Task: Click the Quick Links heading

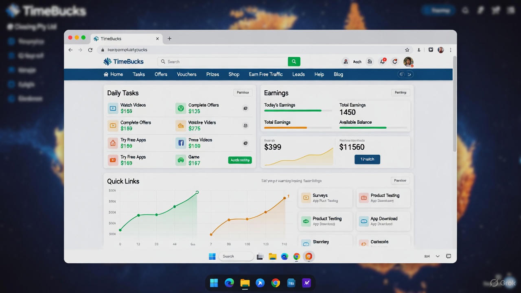Action: pyautogui.click(x=123, y=181)
